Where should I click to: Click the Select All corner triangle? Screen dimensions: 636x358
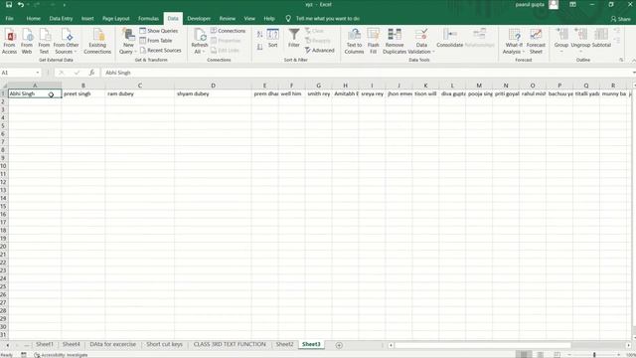click(4, 86)
